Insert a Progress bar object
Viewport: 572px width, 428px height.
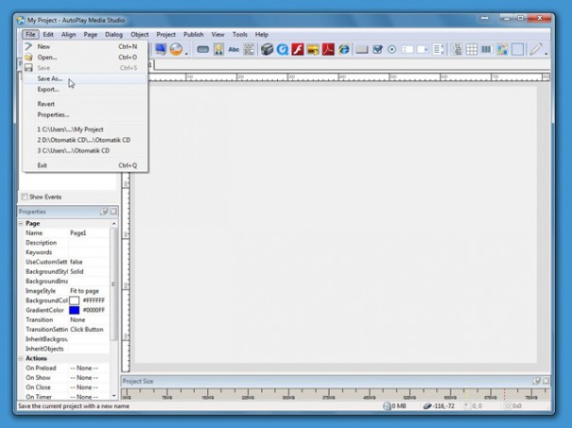(x=486, y=49)
